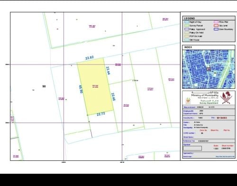Screen dimensions: 237x186
Task: Click the Map produced date row
Action: [209, 107]
